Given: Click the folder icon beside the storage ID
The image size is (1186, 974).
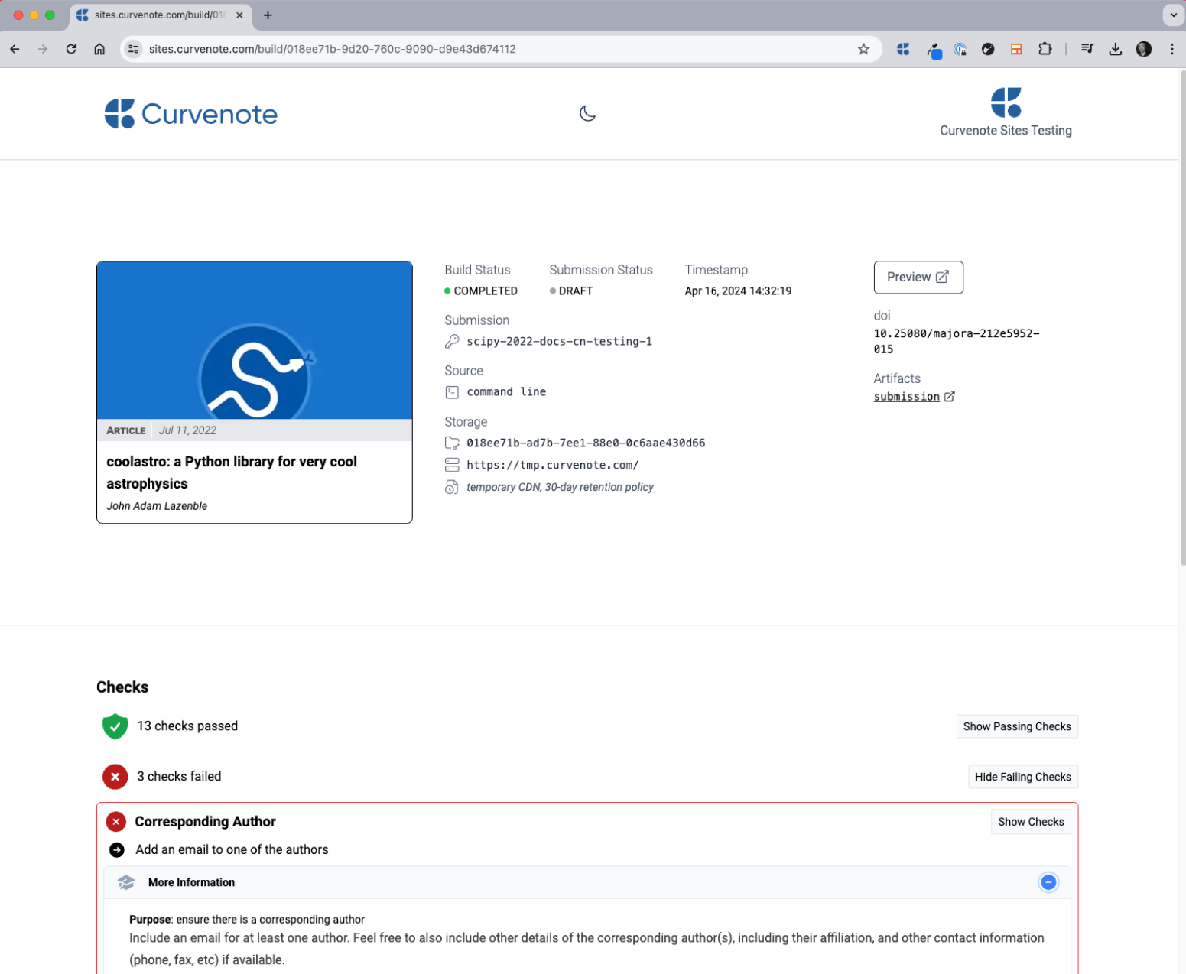Looking at the screenshot, I should click(x=451, y=443).
